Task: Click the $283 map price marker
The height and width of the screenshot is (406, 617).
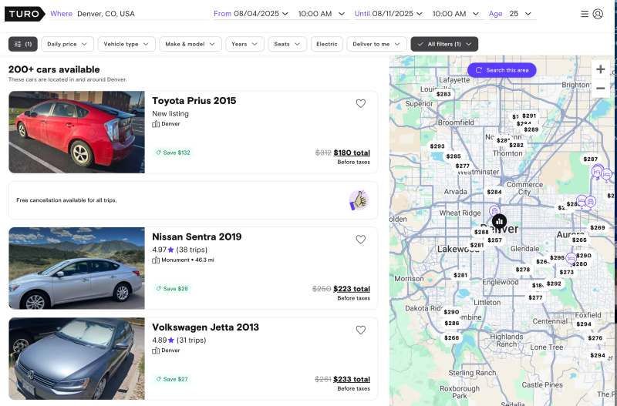Action: point(443,94)
